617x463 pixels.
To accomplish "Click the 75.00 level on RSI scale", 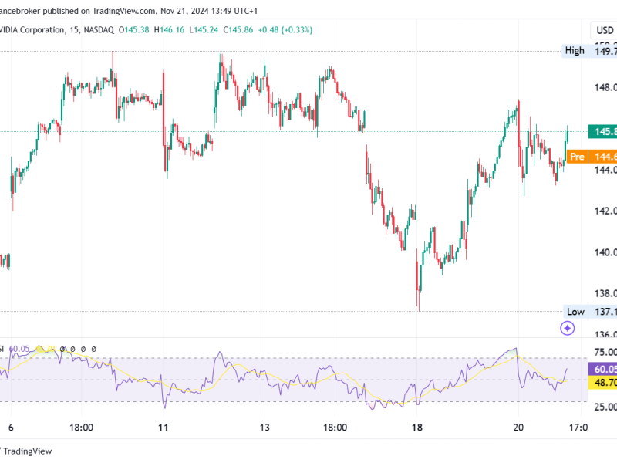I will pos(605,352).
